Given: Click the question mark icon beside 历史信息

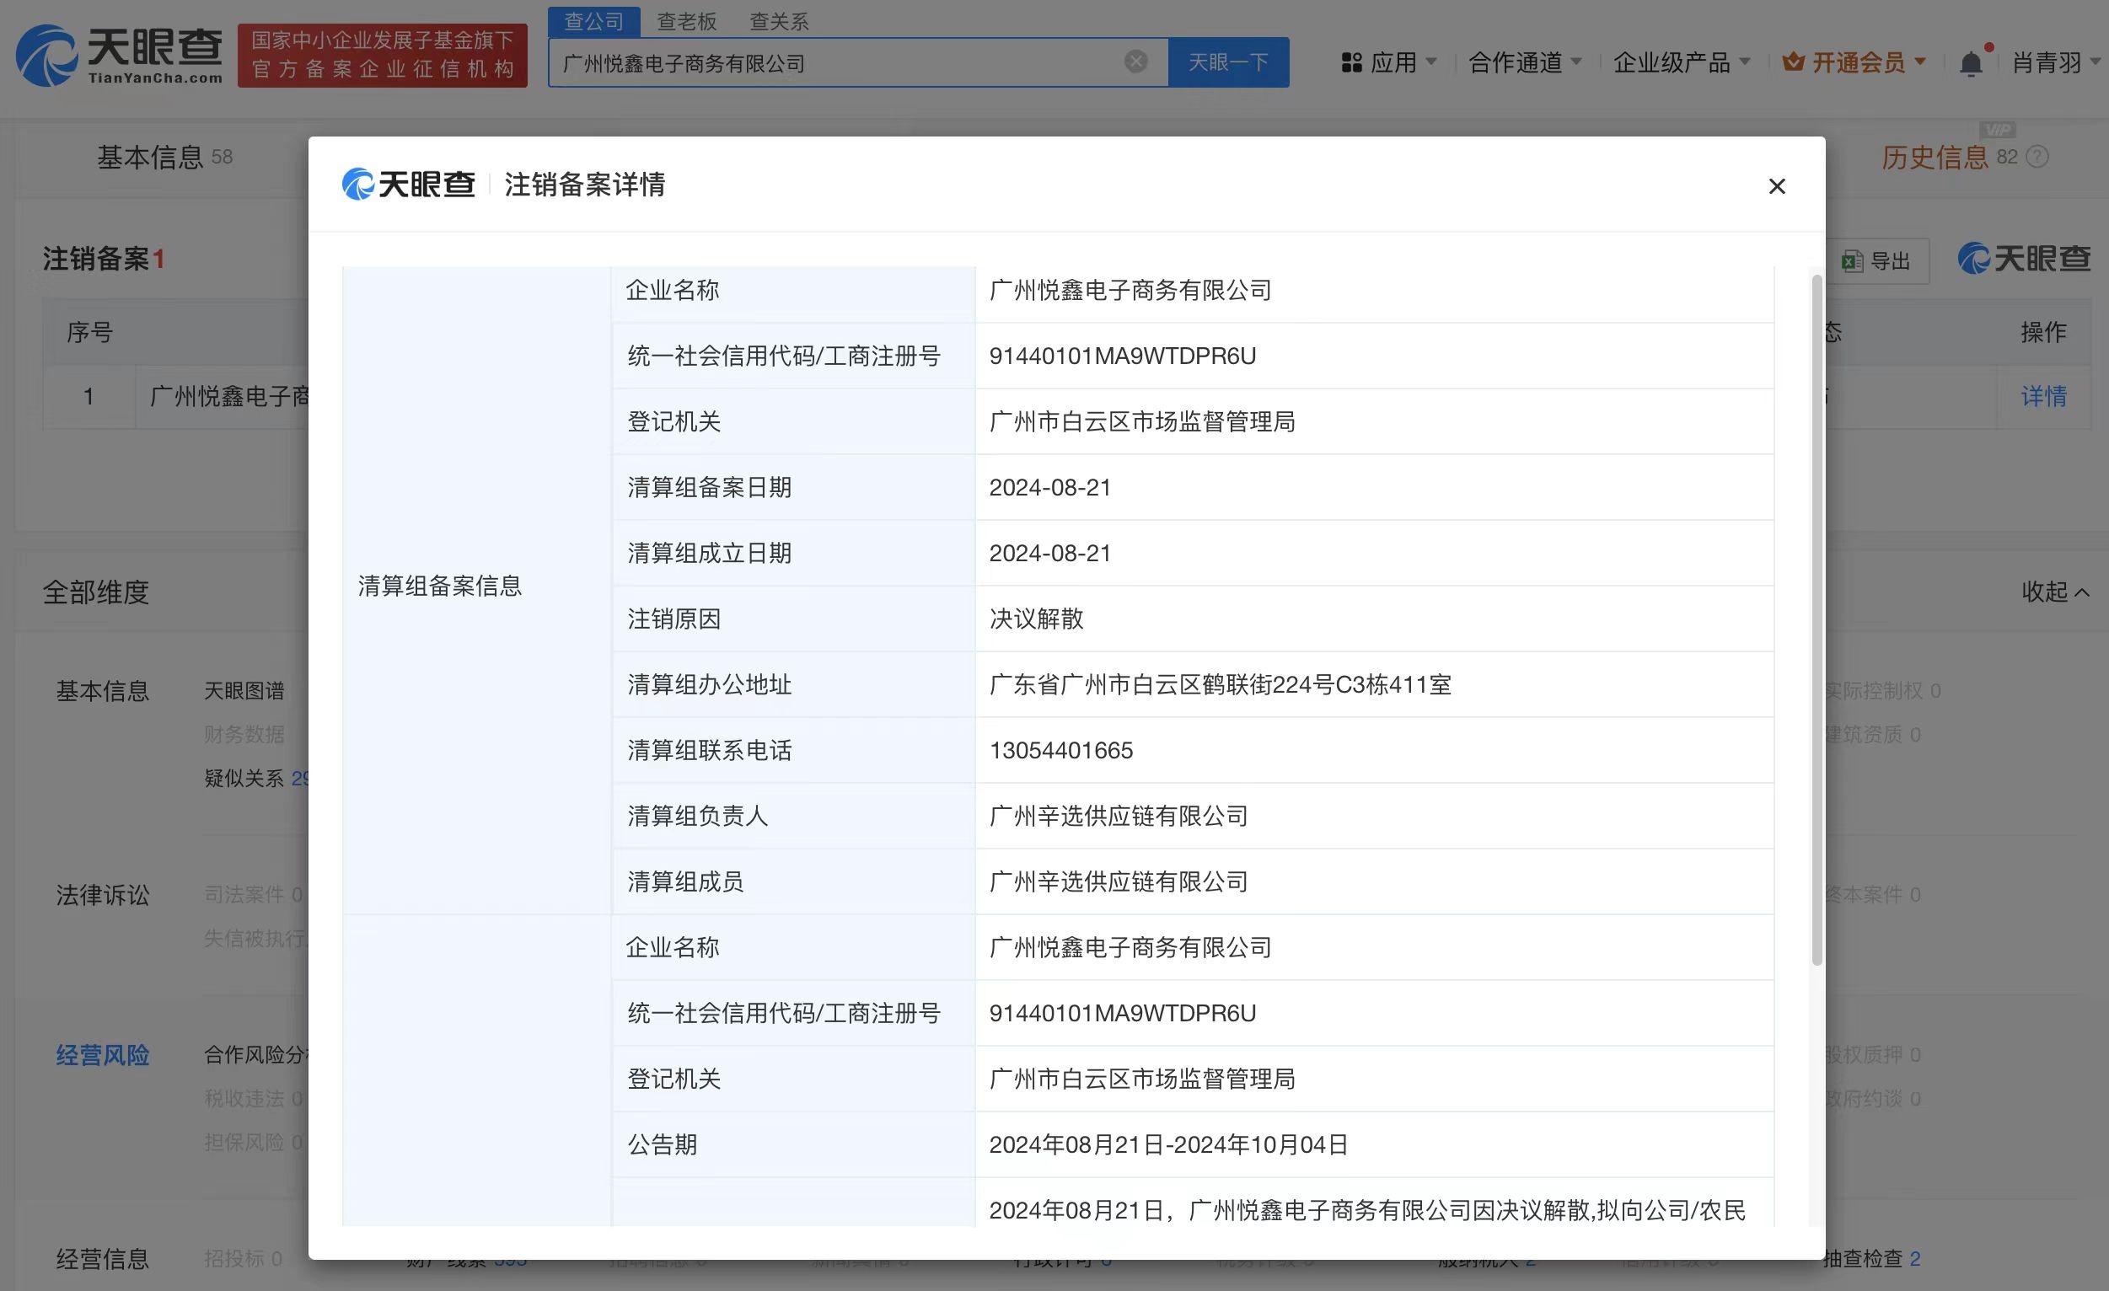Looking at the screenshot, I should click(x=2040, y=157).
